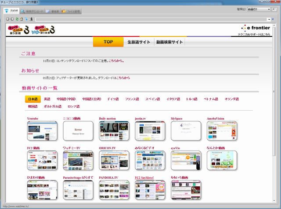The width and height of the screenshot is (281, 209).
Task: Select the TOP navigation tab
Action: (108, 42)
